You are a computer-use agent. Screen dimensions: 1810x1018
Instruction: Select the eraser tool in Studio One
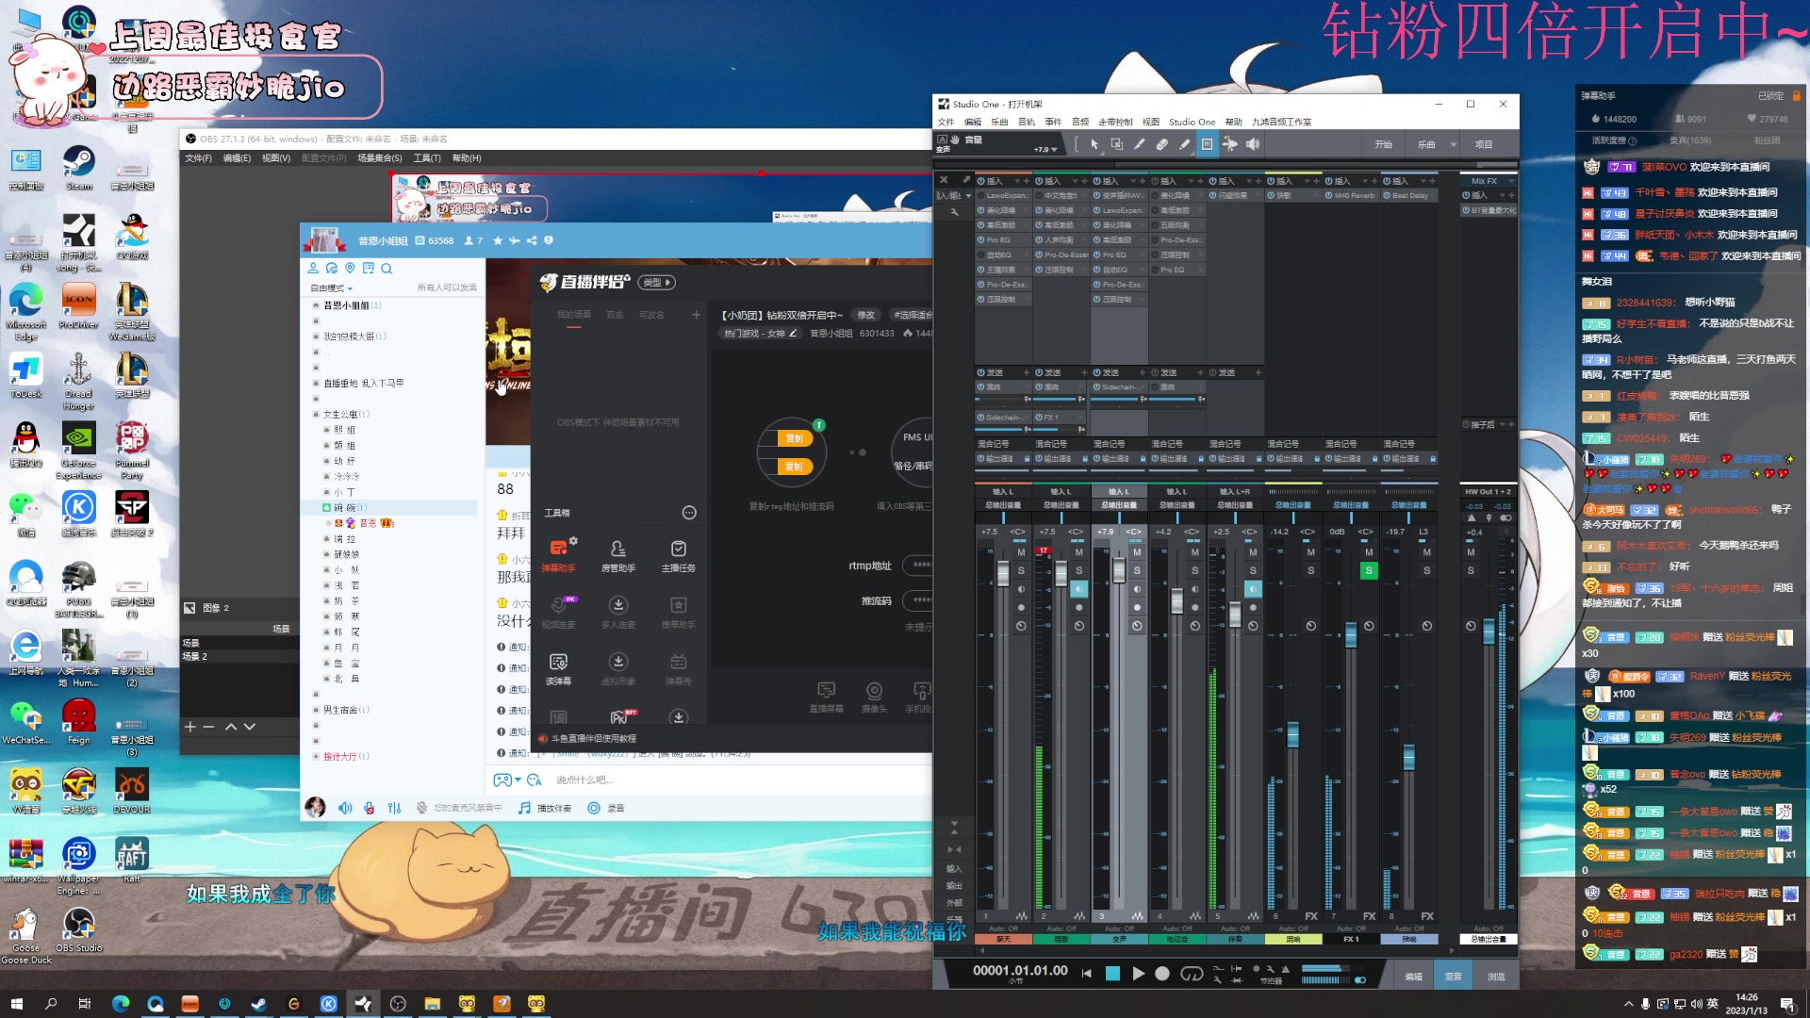[x=1161, y=144]
